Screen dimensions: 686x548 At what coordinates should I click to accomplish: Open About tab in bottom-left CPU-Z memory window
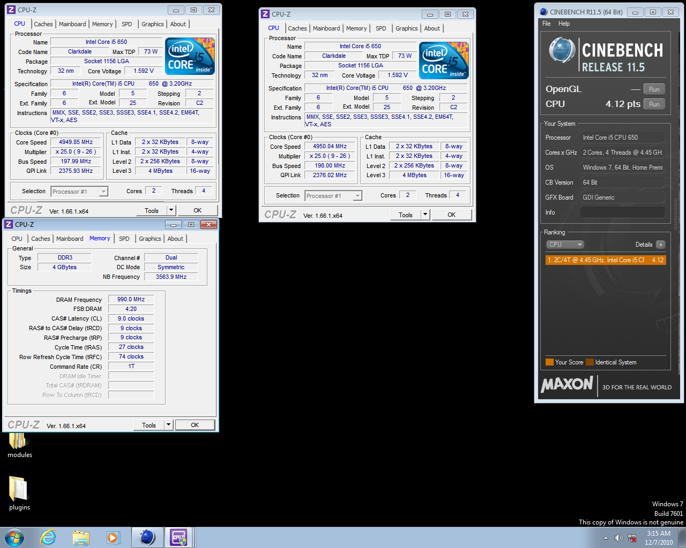tap(175, 239)
